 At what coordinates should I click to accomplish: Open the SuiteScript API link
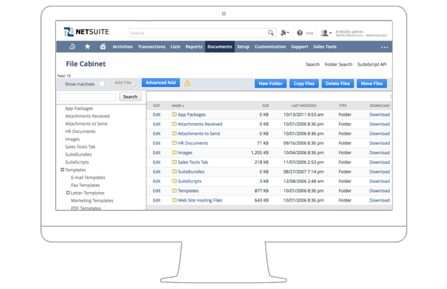point(372,65)
